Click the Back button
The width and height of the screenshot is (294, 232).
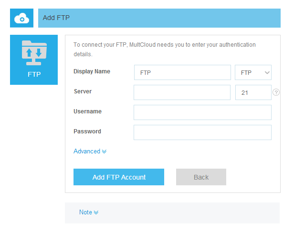201,177
